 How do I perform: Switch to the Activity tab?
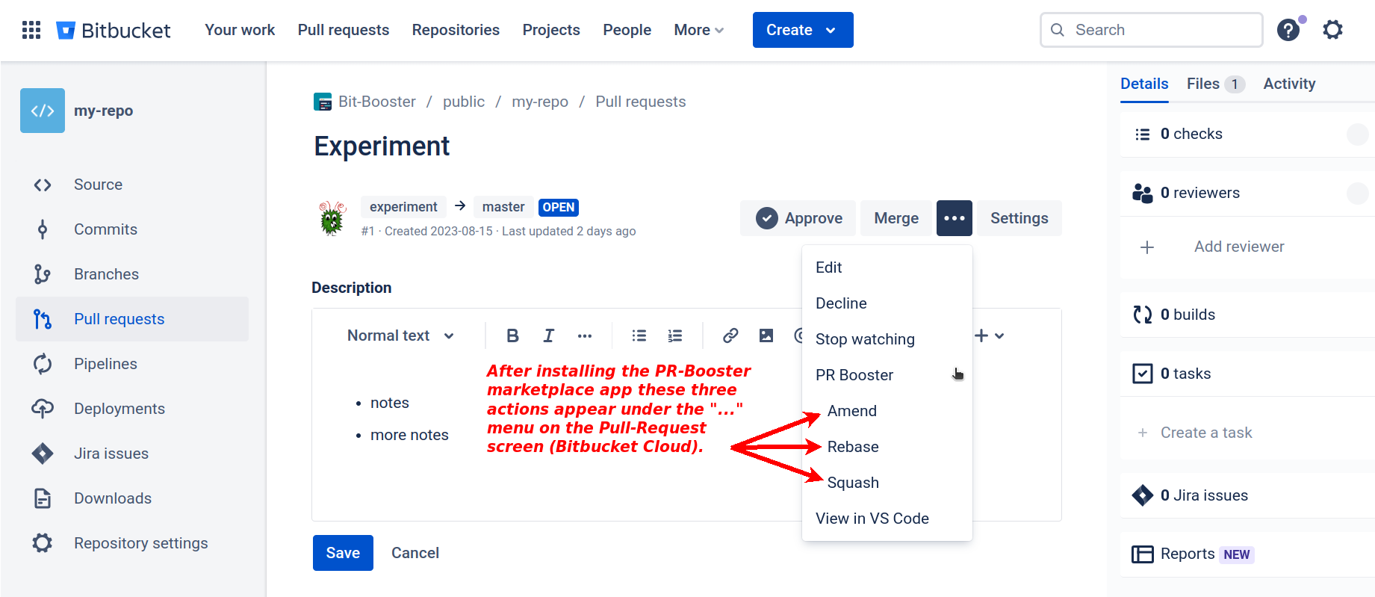tap(1289, 84)
